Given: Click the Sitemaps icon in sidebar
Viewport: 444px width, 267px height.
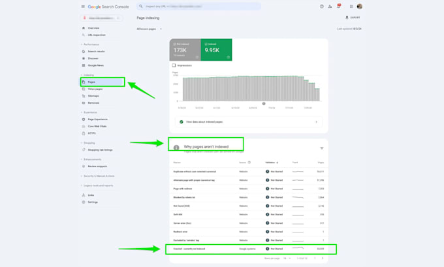Looking at the screenshot, I should [x=84, y=96].
